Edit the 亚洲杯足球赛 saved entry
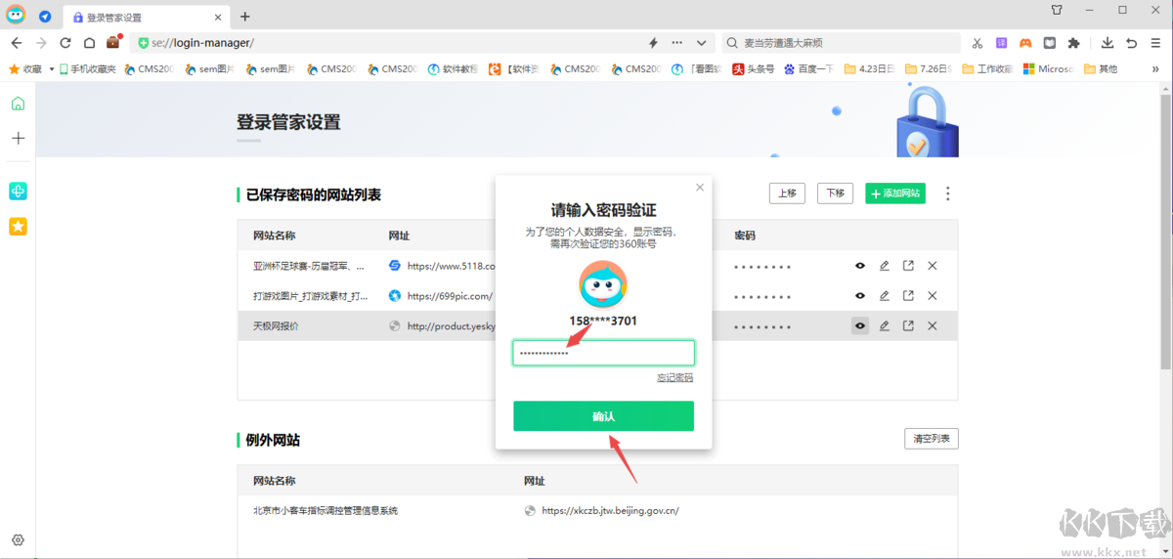The image size is (1173, 559). click(885, 266)
